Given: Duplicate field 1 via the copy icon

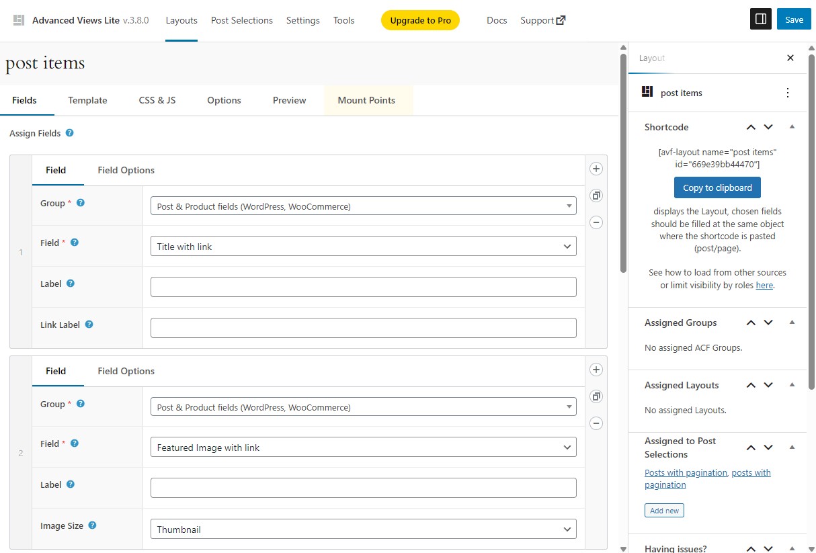Looking at the screenshot, I should coord(596,195).
